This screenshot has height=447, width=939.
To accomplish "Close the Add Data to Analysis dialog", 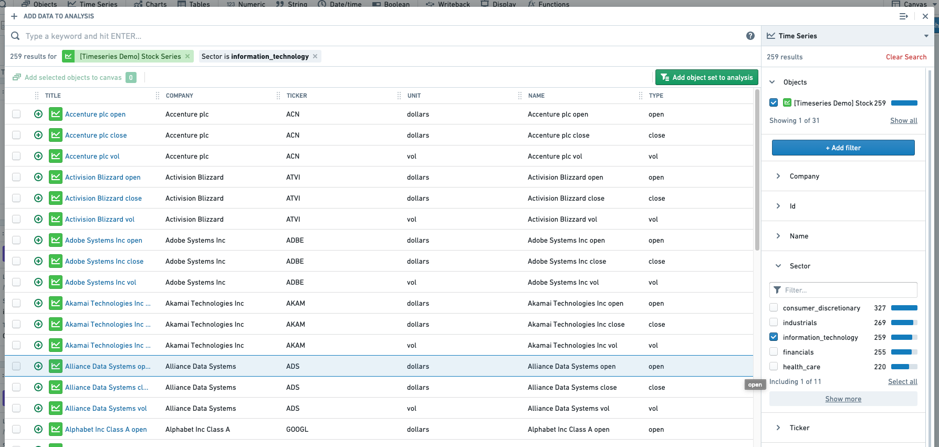I will [925, 16].
